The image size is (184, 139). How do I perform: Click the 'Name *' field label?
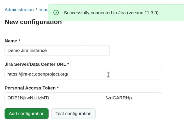[13, 41]
